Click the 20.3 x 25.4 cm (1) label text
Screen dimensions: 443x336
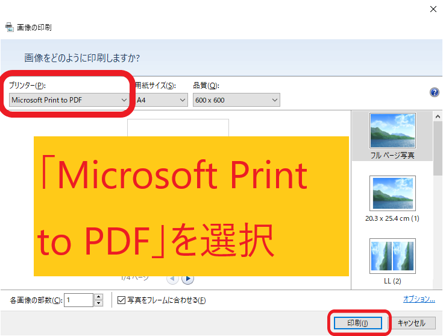[392, 218]
